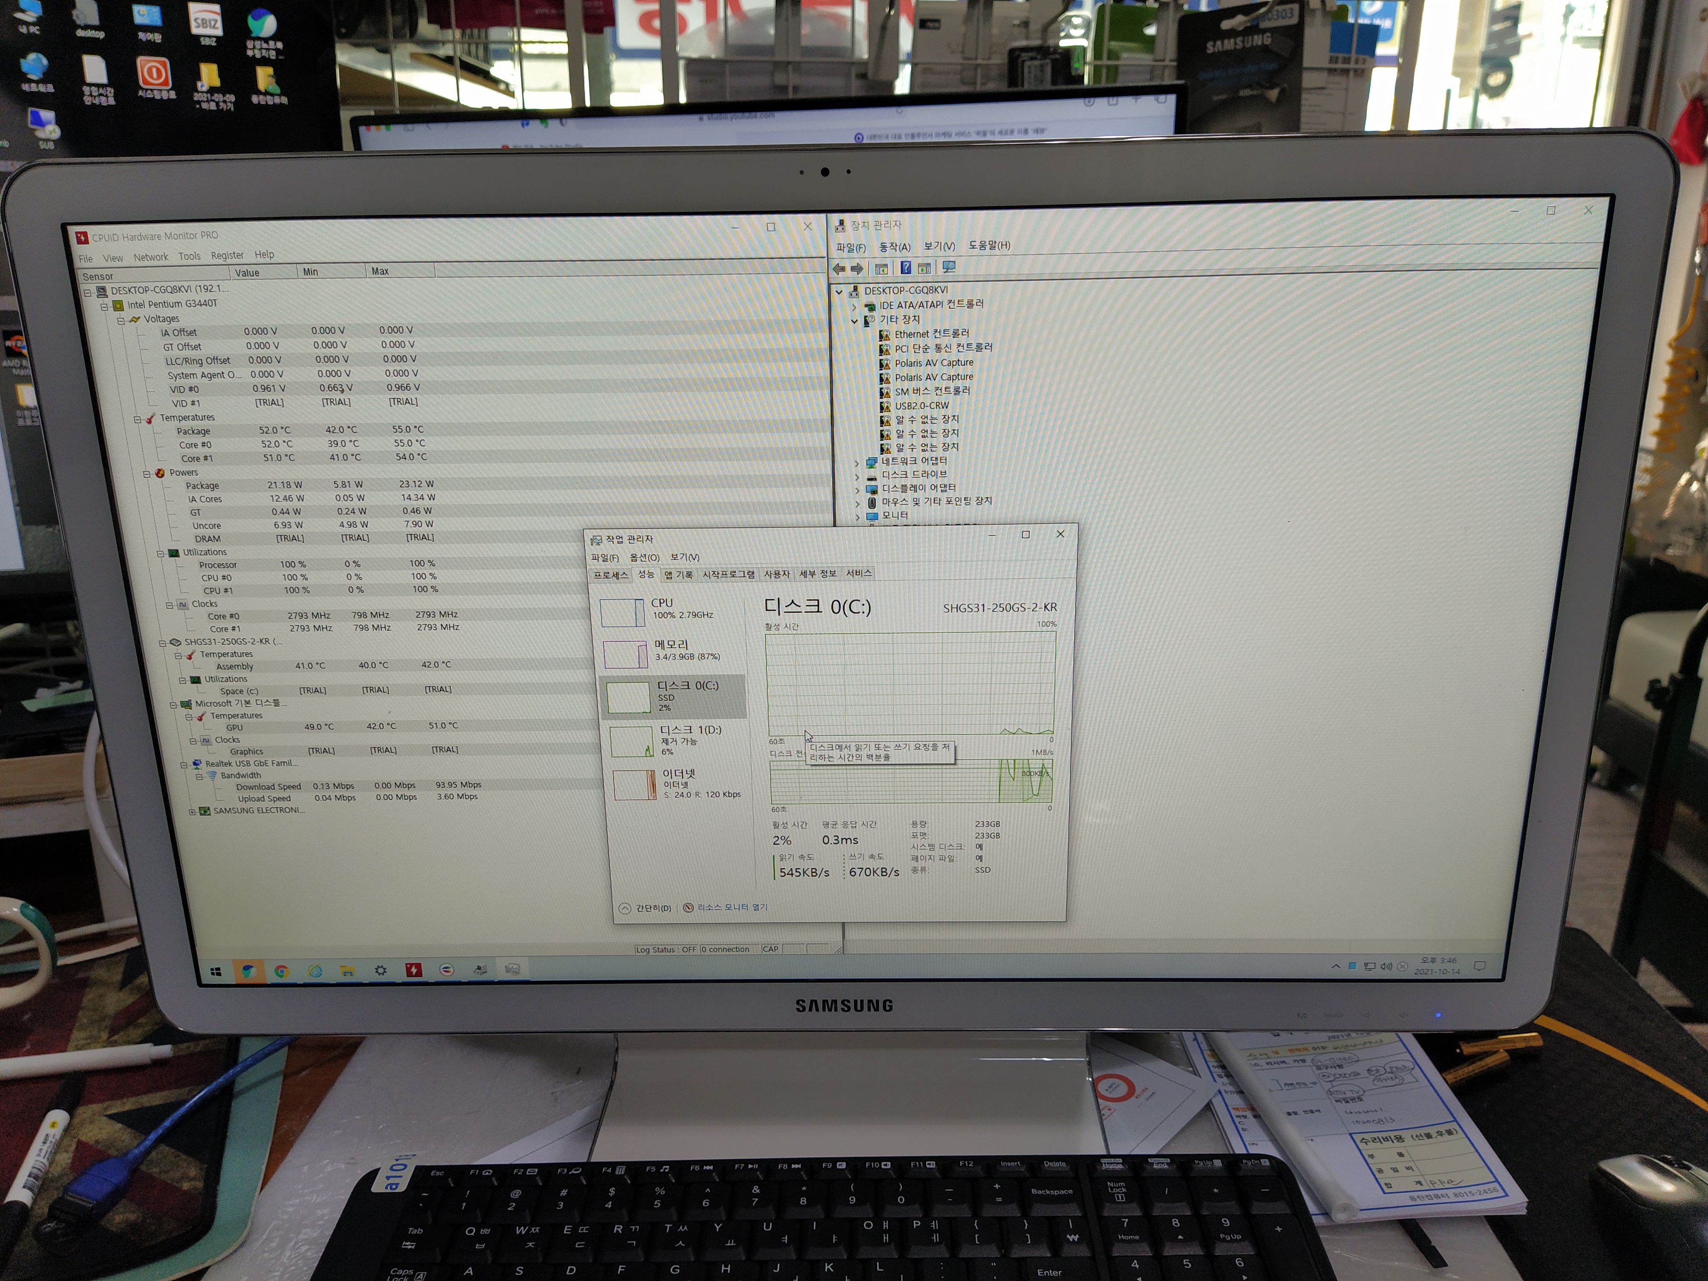Open the Settings gear on the taskbar
Viewport: 1708px width, 1281px height.
coord(381,971)
